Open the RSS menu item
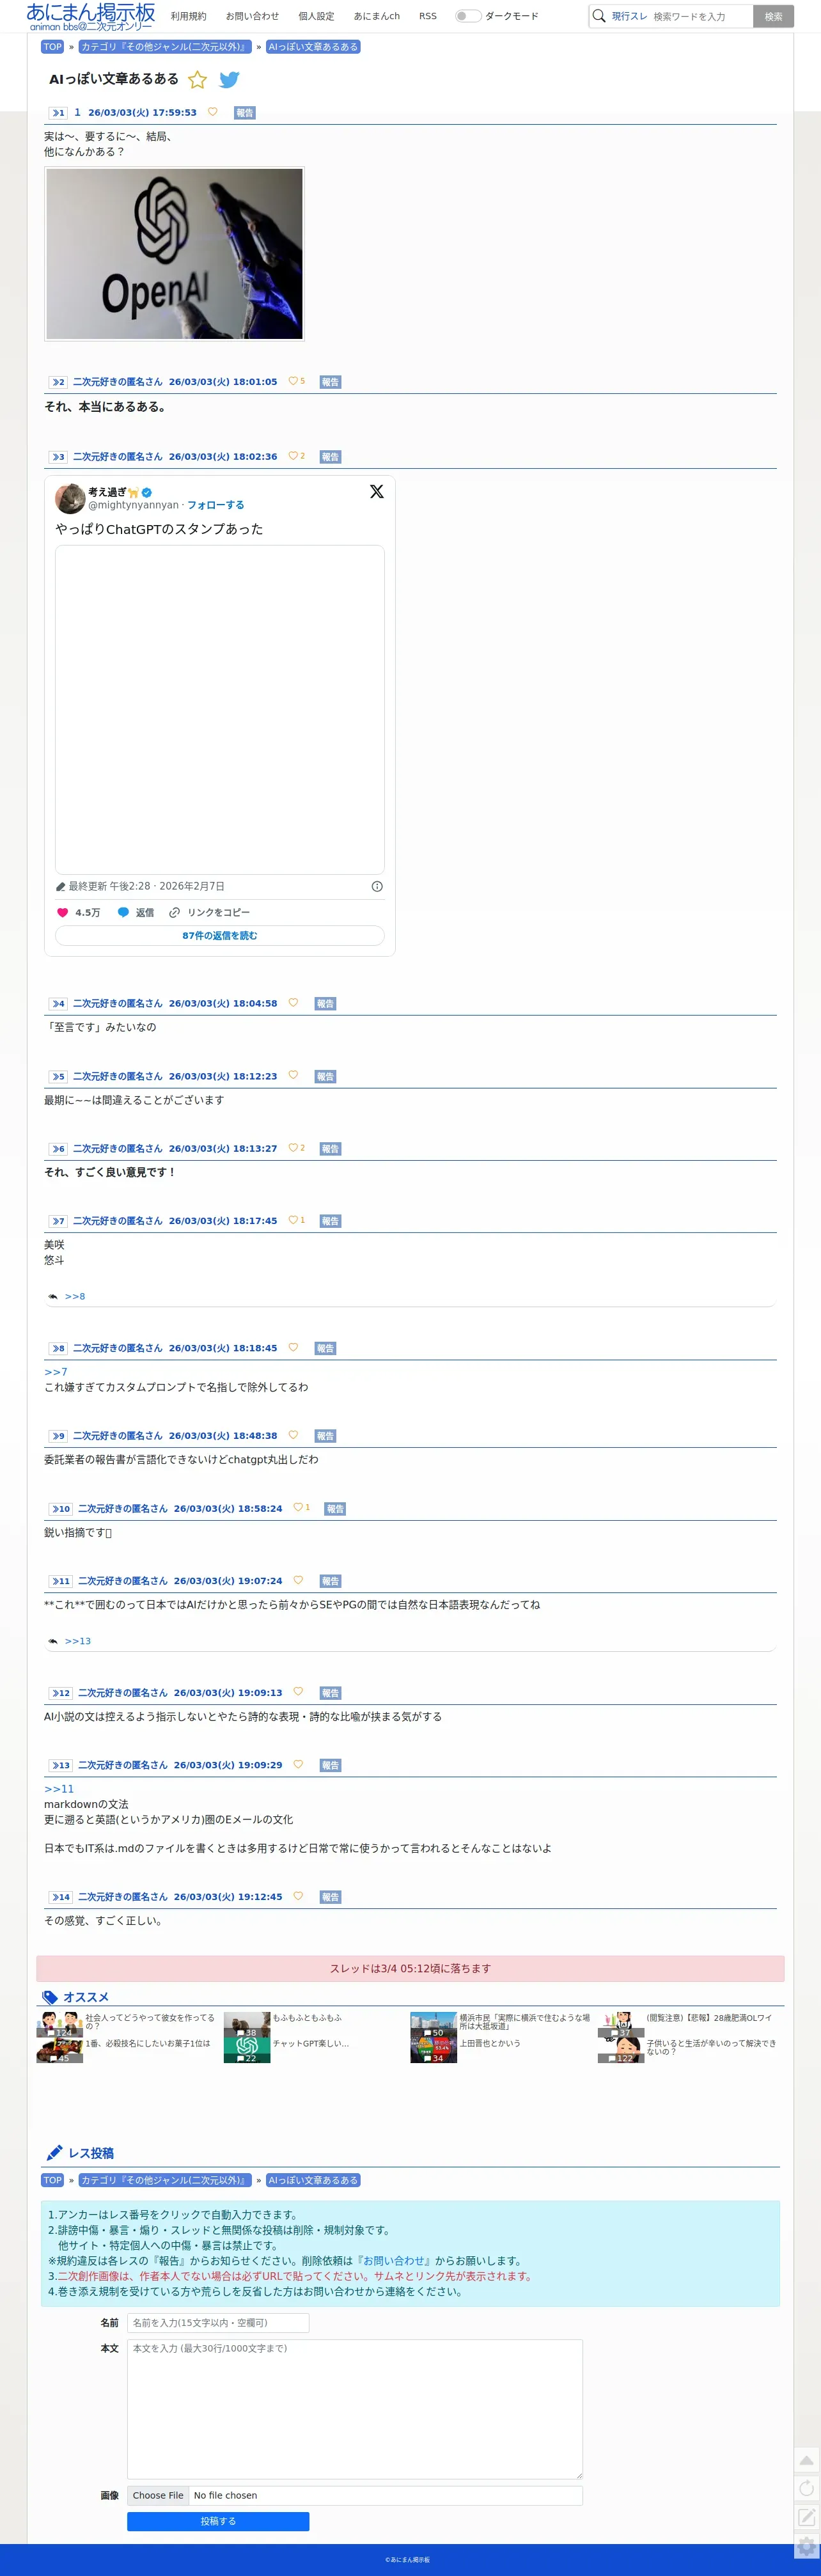Image resolution: width=821 pixels, height=2576 pixels. click(x=428, y=16)
